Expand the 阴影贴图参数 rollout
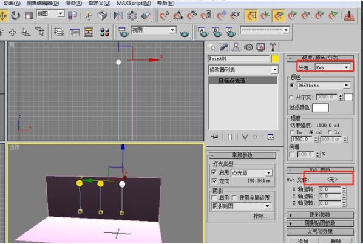Screen dimensions: 363x244 (320, 223)
